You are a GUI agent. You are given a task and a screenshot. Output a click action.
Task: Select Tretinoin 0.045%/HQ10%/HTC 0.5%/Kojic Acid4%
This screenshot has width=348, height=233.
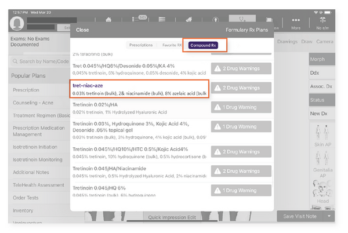coord(139,153)
